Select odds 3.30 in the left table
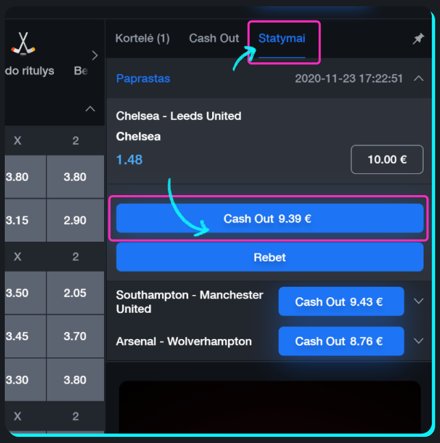440x443 pixels. coord(25,380)
